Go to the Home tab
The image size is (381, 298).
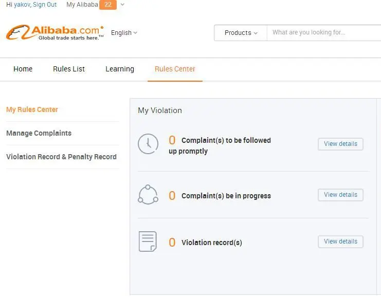pos(23,69)
